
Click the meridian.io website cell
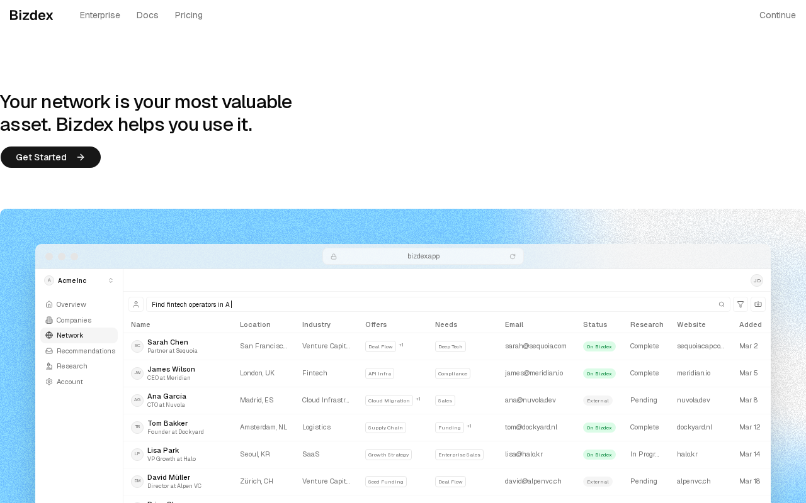tap(693, 373)
